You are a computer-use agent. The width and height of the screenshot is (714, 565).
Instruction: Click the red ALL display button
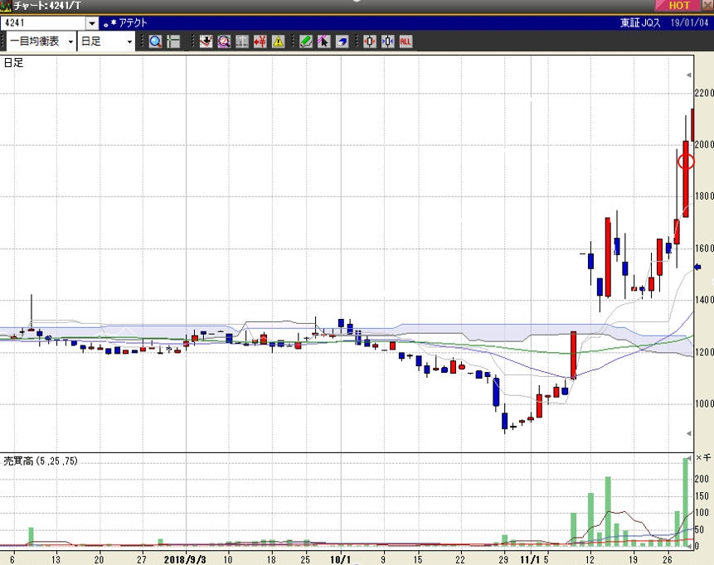pos(406,41)
